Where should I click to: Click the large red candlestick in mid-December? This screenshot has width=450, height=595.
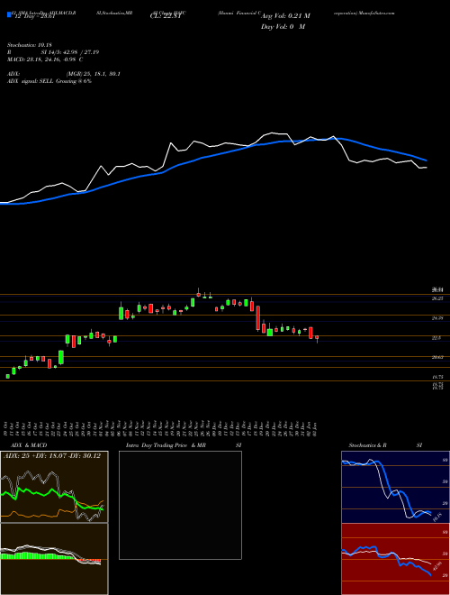tap(258, 318)
